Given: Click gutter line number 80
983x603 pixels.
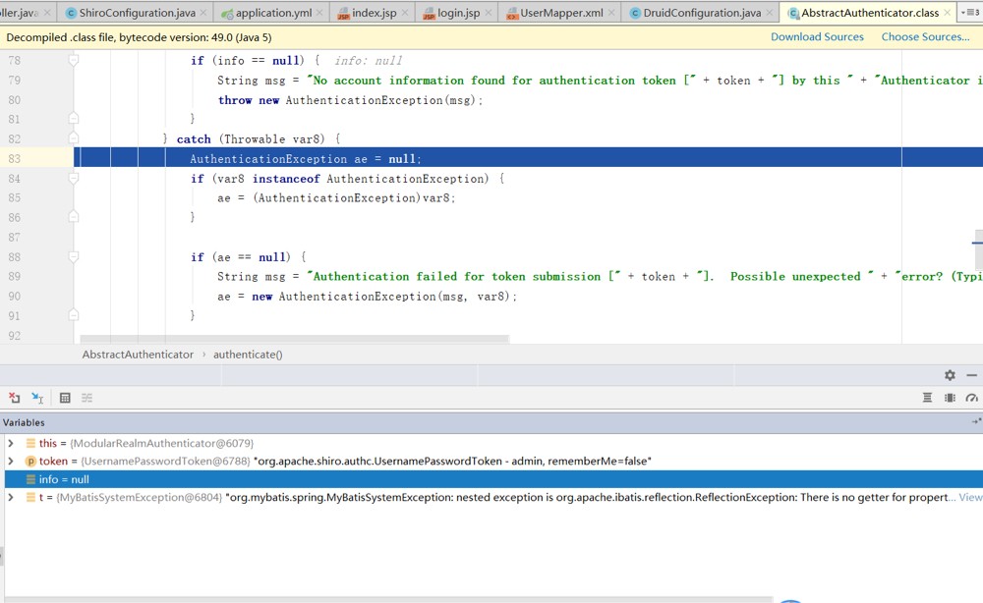Looking at the screenshot, I should pyautogui.click(x=15, y=100).
